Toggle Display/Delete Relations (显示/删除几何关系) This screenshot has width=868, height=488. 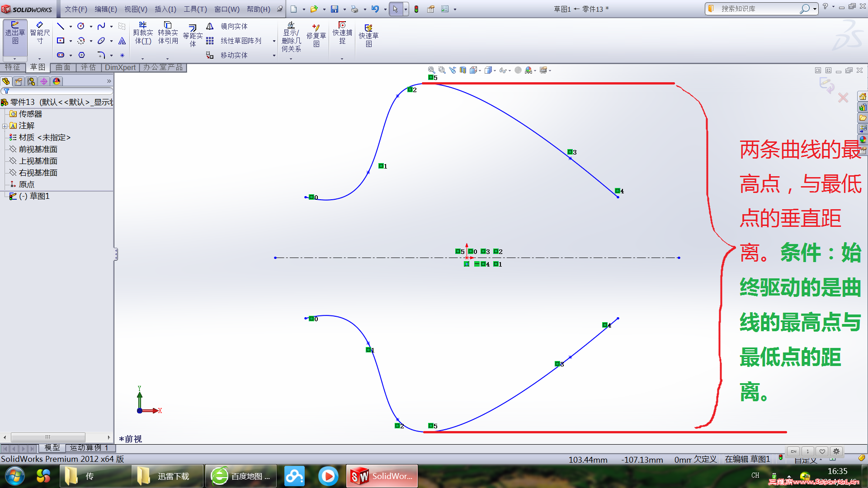click(x=291, y=36)
